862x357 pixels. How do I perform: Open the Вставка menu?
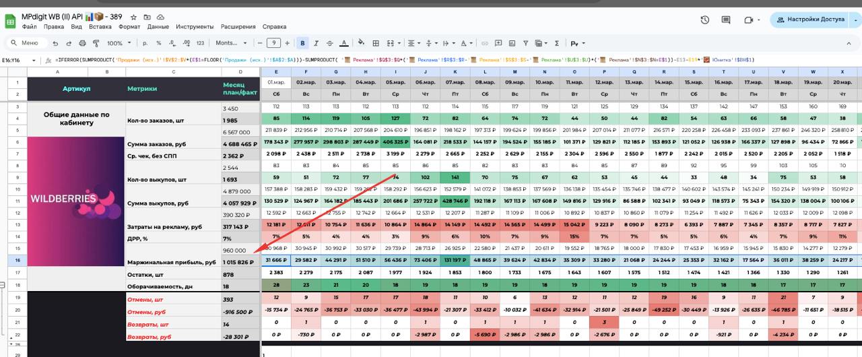pos(100,27)
